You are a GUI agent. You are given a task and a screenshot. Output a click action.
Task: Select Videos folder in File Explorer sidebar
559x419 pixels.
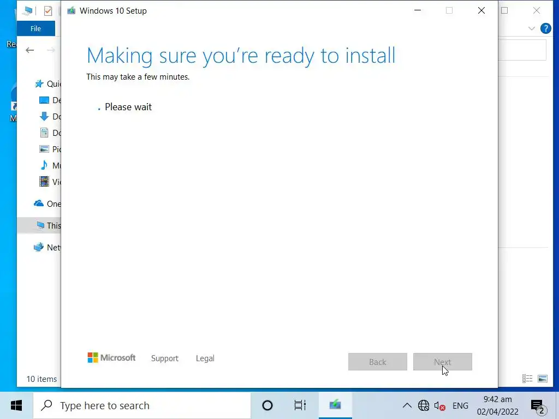click(x=50, y=182)
